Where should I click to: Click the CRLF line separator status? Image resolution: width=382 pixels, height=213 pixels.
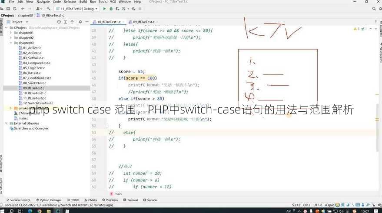tap(307, 205)
